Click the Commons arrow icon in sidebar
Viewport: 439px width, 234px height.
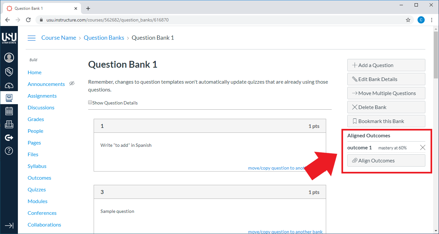(9, 138)
